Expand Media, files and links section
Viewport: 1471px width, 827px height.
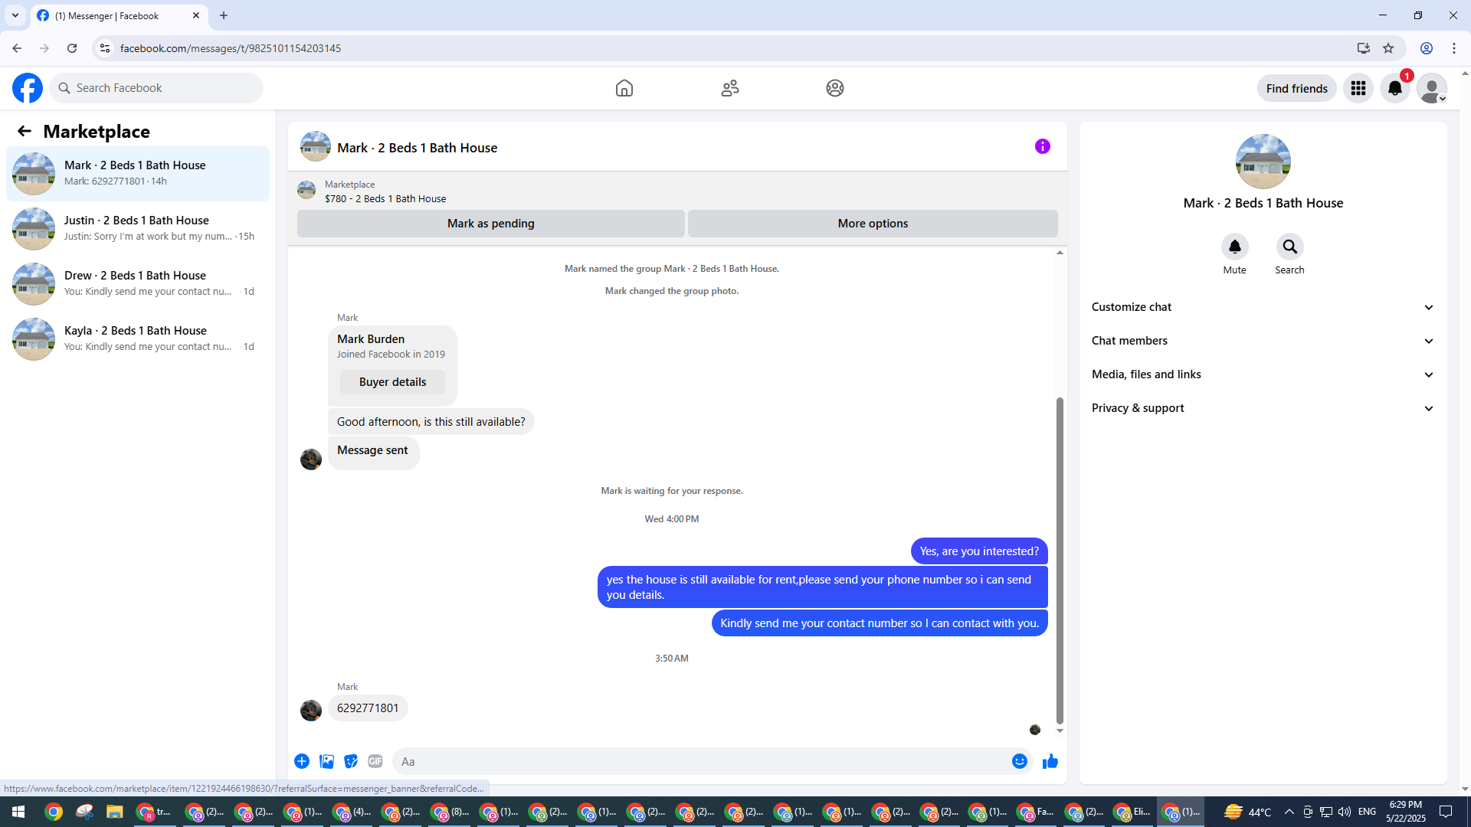(1263, 374)
